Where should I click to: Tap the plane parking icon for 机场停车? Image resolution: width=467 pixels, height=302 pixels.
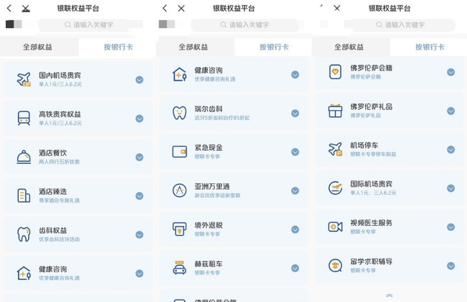pos(336,149)
